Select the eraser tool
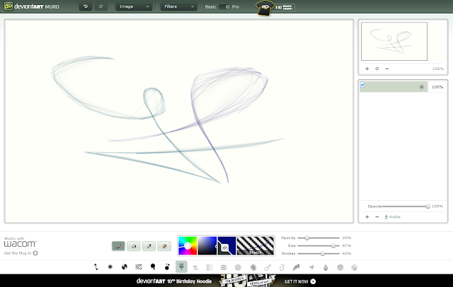The height and width of the screenshot is (287, 453). [164, 246]
